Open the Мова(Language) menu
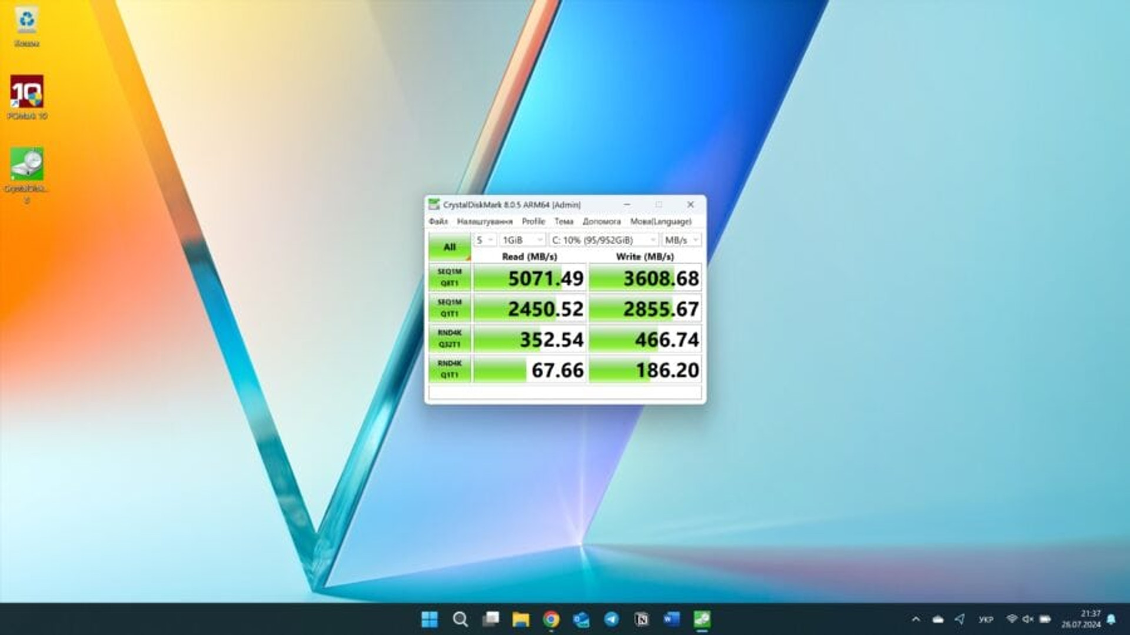Image resolution: width=1130 pixels, height=635 pixels. (660, 221)
